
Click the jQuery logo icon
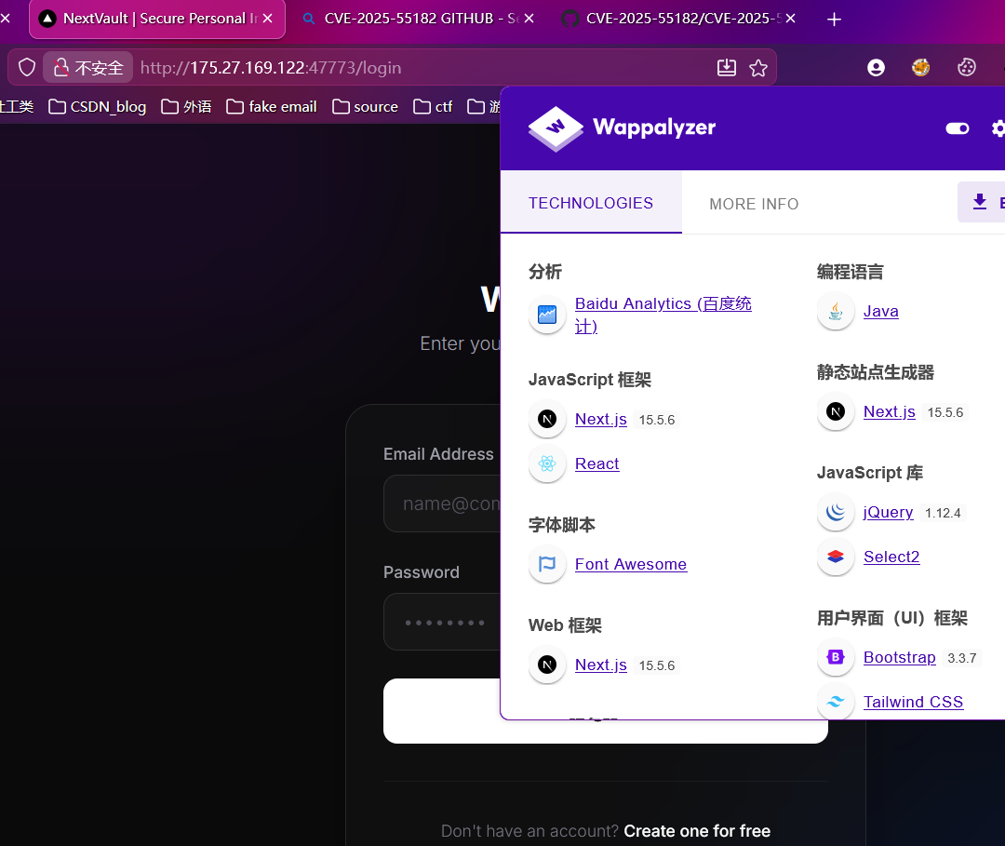coord(836,512)
